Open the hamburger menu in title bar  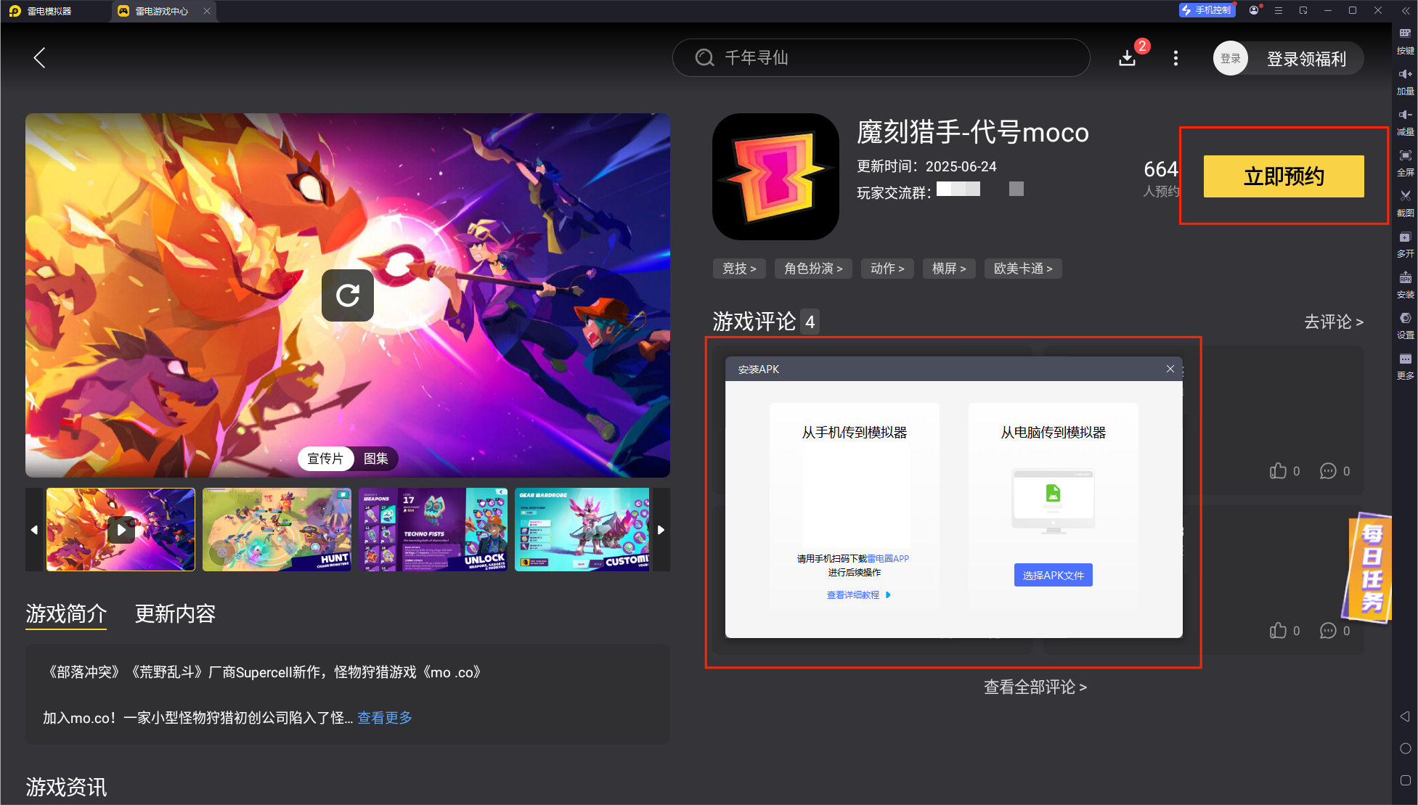[1279, 10]
